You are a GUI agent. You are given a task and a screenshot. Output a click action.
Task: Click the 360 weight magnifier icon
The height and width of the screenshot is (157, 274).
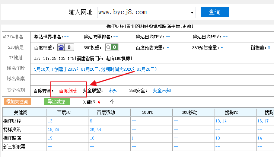pos(108,47)
